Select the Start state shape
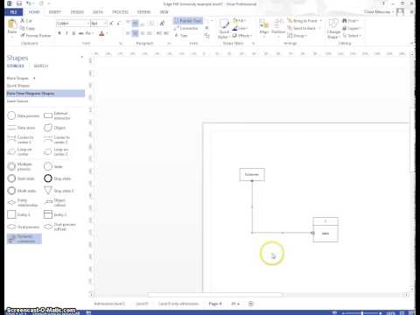Viewport: 420px width, 315px height. click(21, 178)
